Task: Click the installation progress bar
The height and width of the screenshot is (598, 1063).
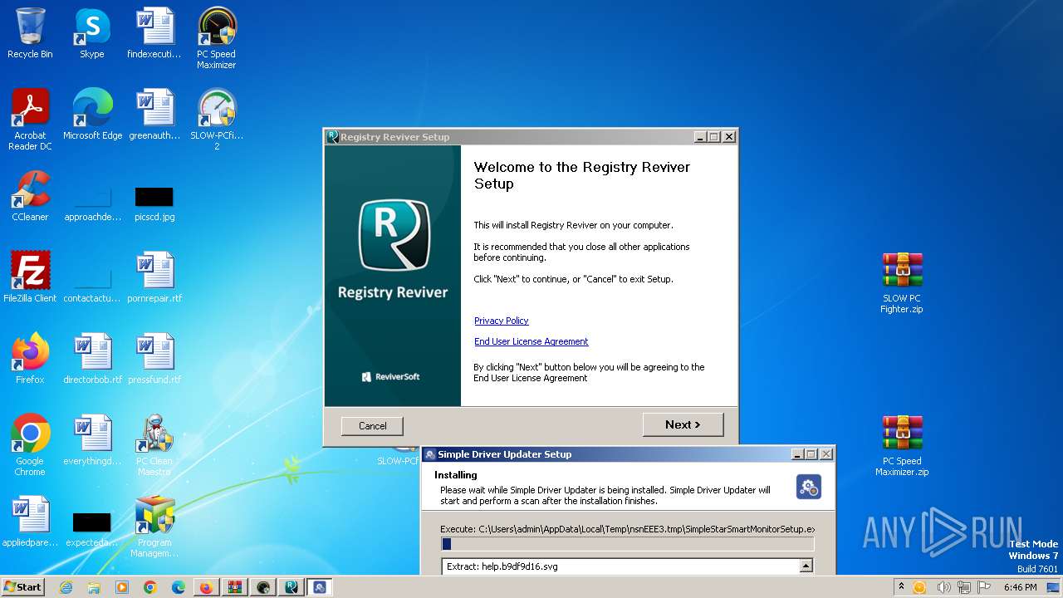Action: pos(627,544)
